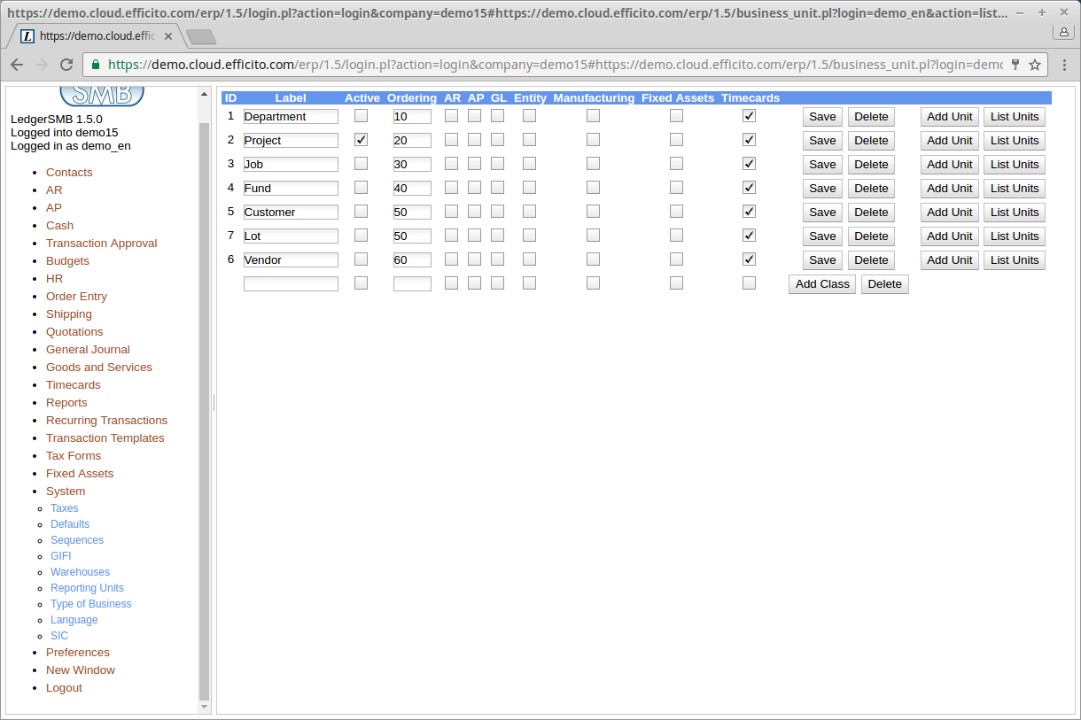Click the empty Label input field
1081x720 pixels.
click(x=291, y=283)
